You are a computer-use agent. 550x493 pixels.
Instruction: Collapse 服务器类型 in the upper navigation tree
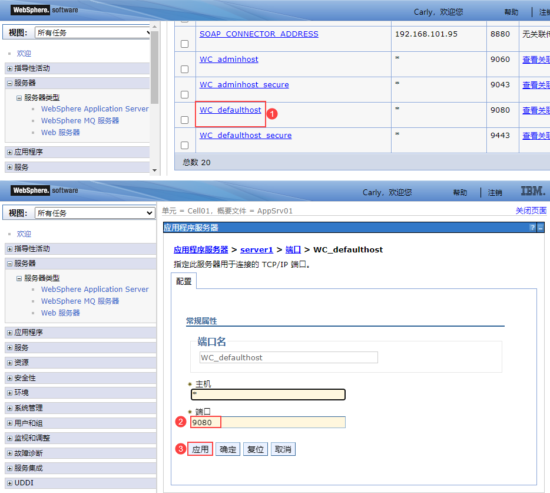pos(19,98)
